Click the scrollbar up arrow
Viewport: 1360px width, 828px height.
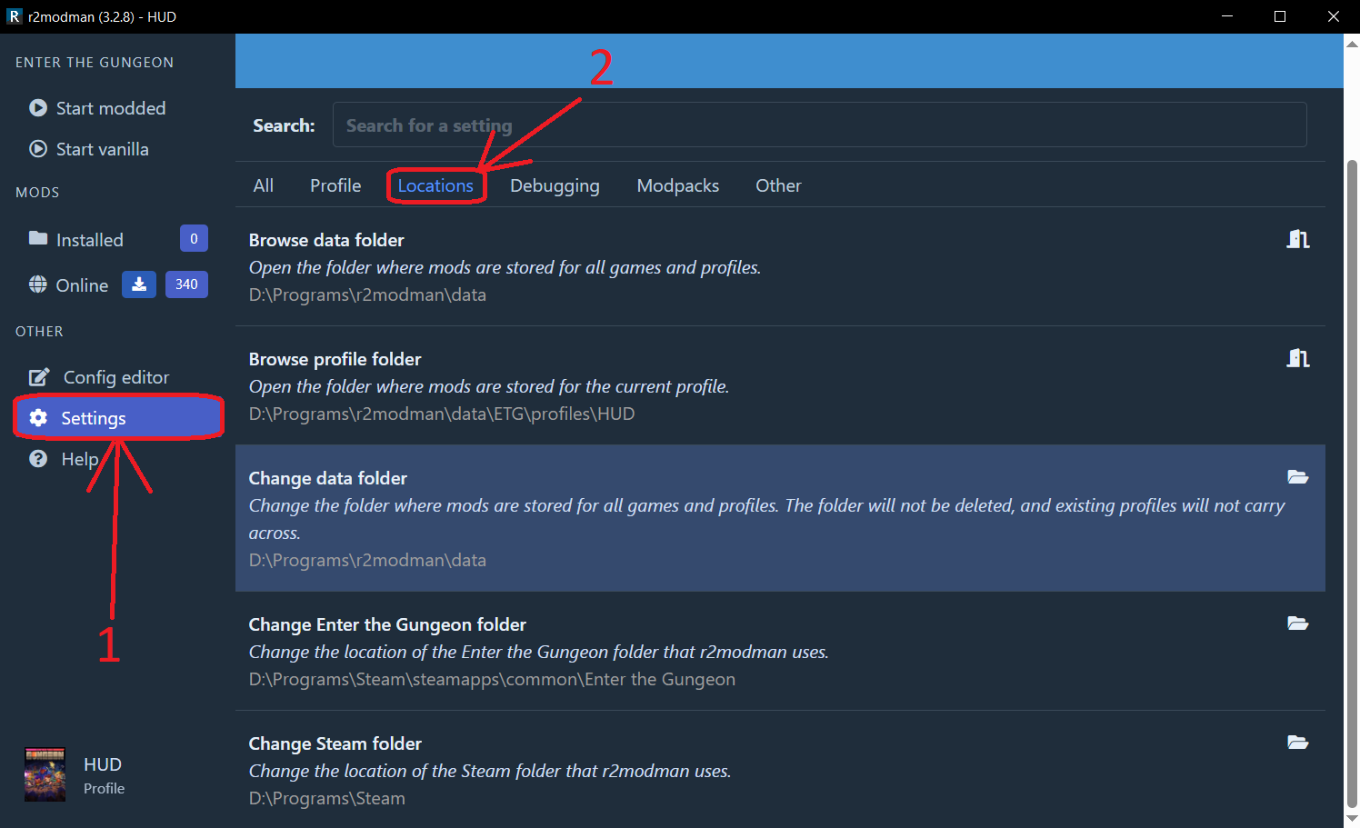tap(1352, 42)
